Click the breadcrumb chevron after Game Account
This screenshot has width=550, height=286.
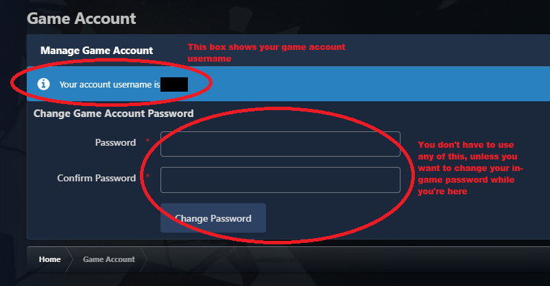point(143,259)
